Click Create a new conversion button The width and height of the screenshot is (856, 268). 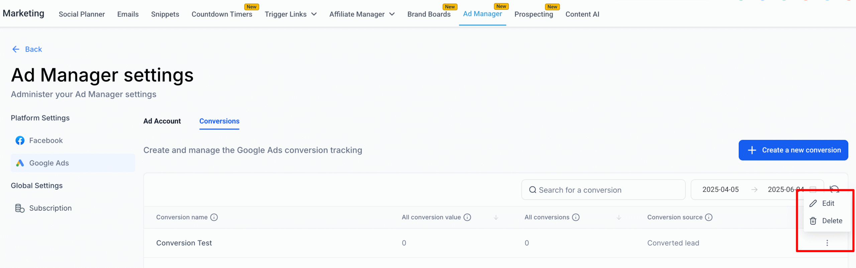(x=793, y=150)
